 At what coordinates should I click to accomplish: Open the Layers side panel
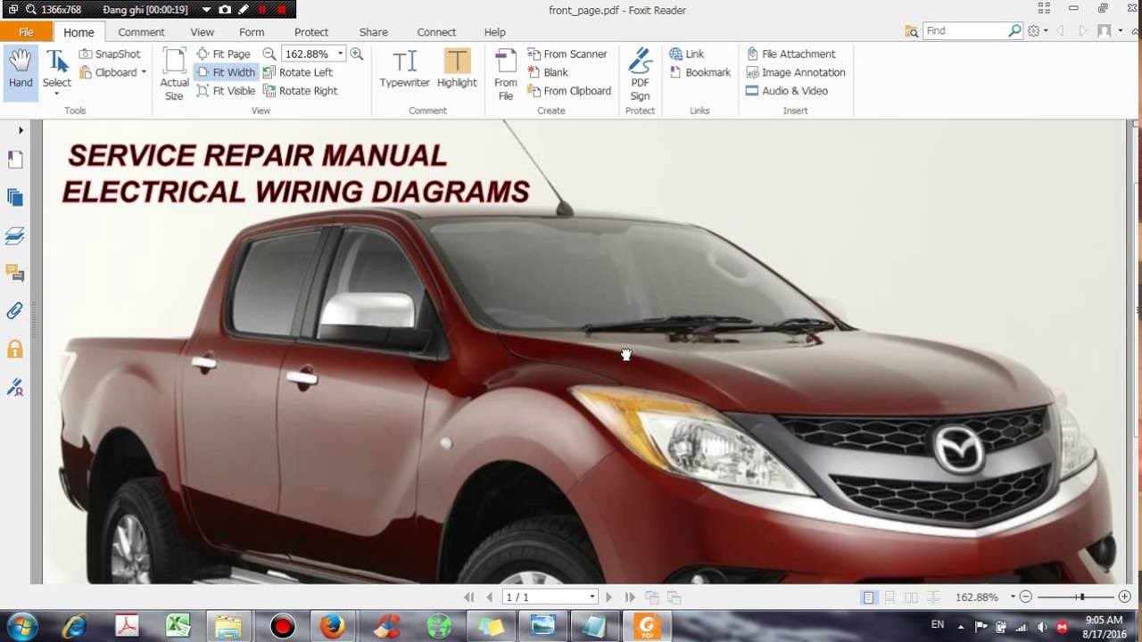pos(15,236)
